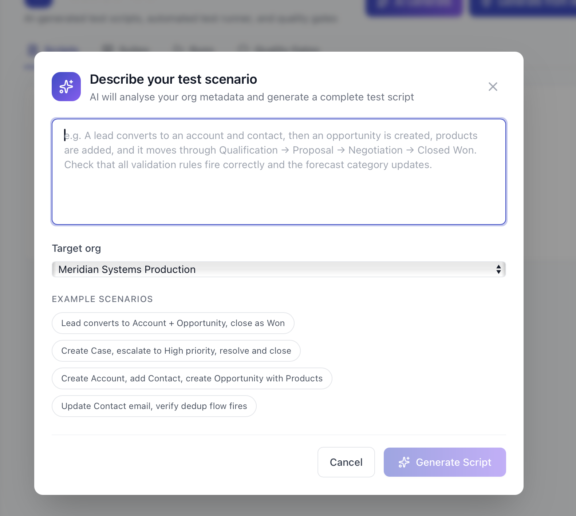
Task: Dismiss the dialog with the X icon
Action: [x=493, y=87]
